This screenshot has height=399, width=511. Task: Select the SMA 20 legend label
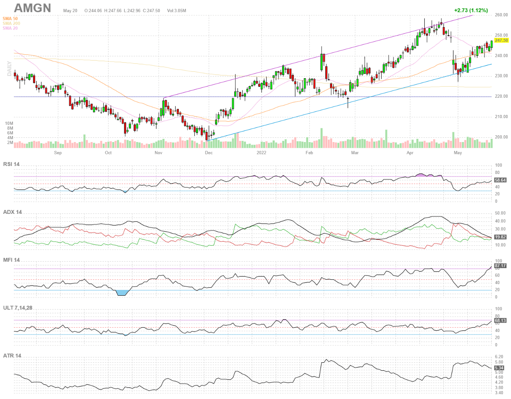point(10,28)
